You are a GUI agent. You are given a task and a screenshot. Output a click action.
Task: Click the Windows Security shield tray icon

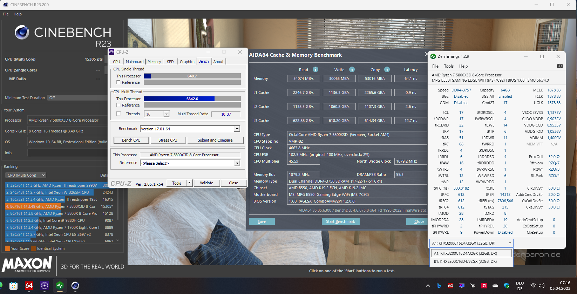pos(507,286)
